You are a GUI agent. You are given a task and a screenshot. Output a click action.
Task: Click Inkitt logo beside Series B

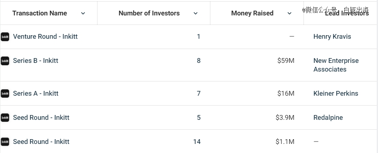click(5, 61)
